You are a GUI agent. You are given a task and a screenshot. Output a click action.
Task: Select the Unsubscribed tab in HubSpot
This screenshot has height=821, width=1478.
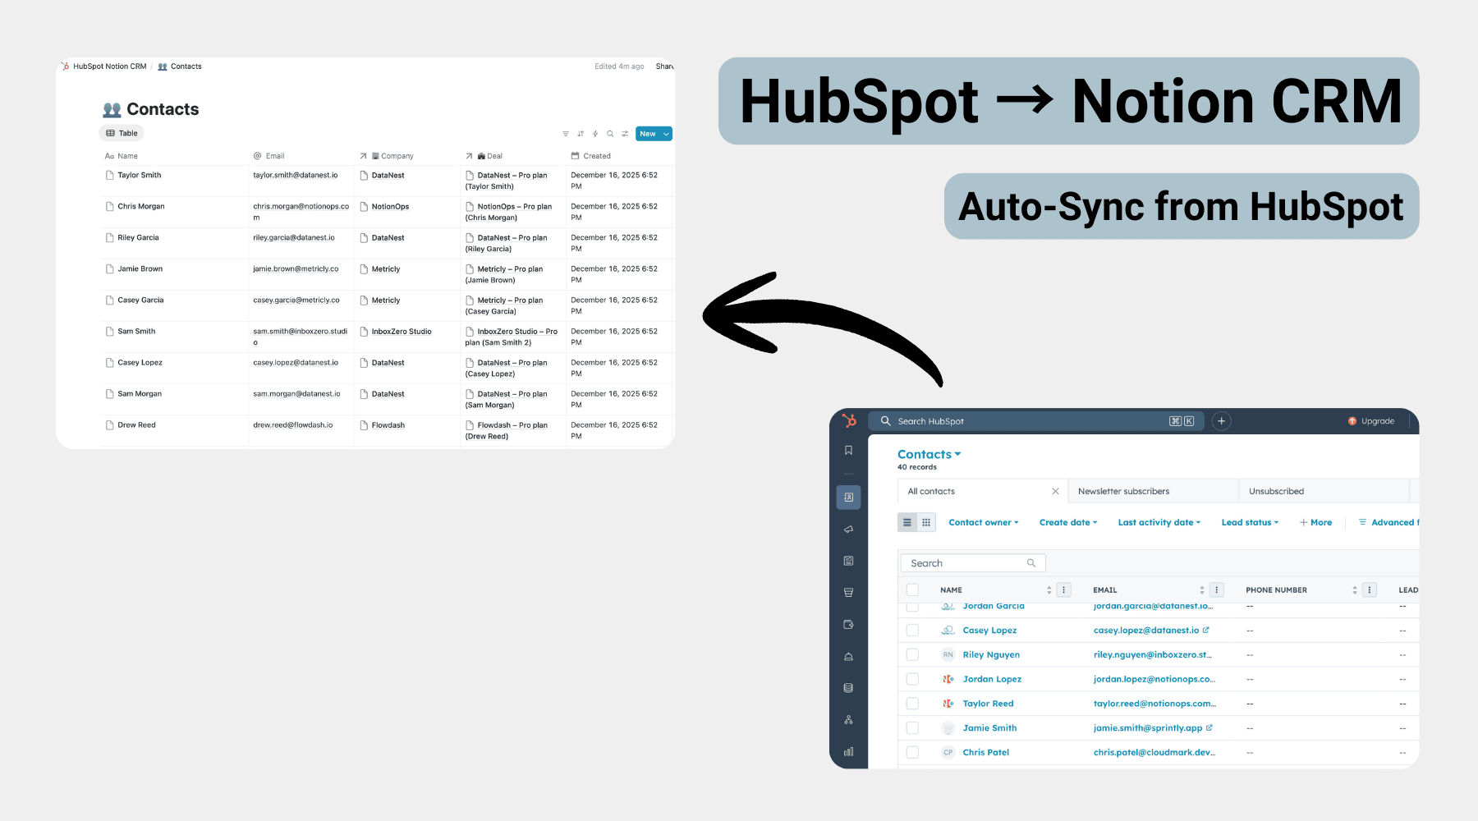1276,491
